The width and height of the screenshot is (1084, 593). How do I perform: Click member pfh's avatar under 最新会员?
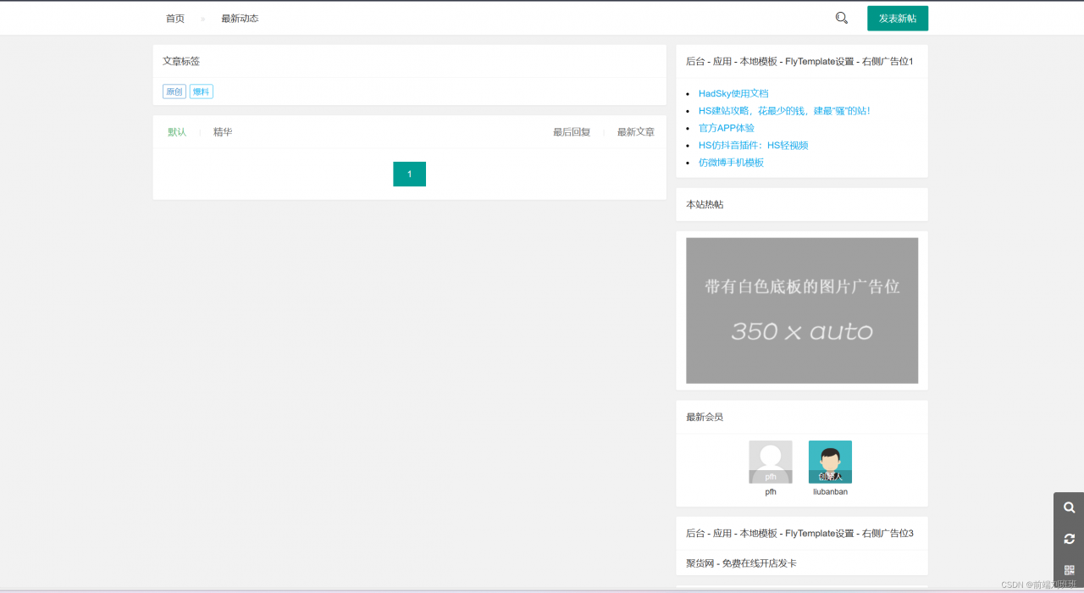(770, 460)
